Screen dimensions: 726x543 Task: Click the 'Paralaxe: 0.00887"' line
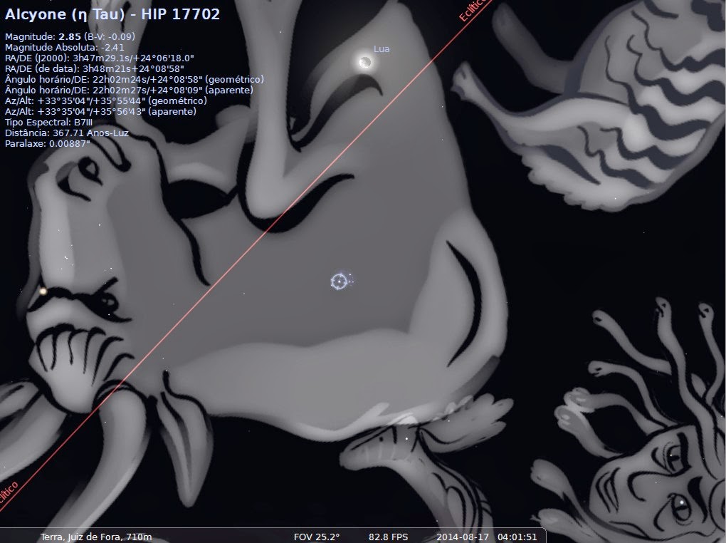[x=47, y=144]
